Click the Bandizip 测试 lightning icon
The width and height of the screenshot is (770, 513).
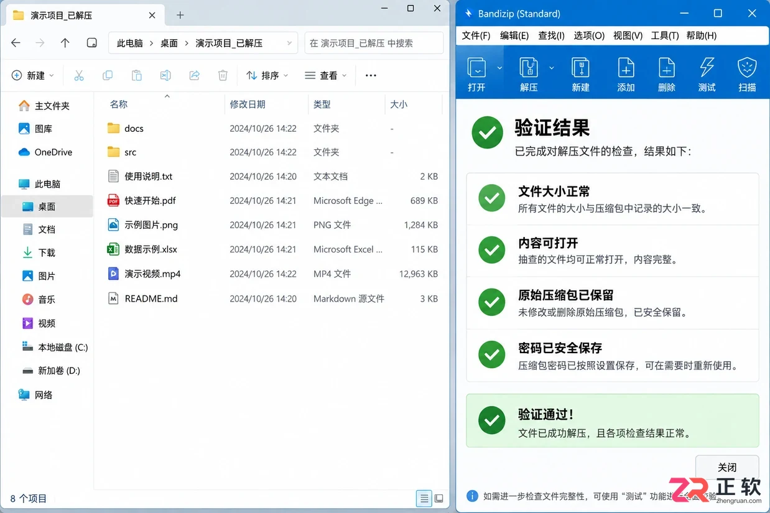707,68
